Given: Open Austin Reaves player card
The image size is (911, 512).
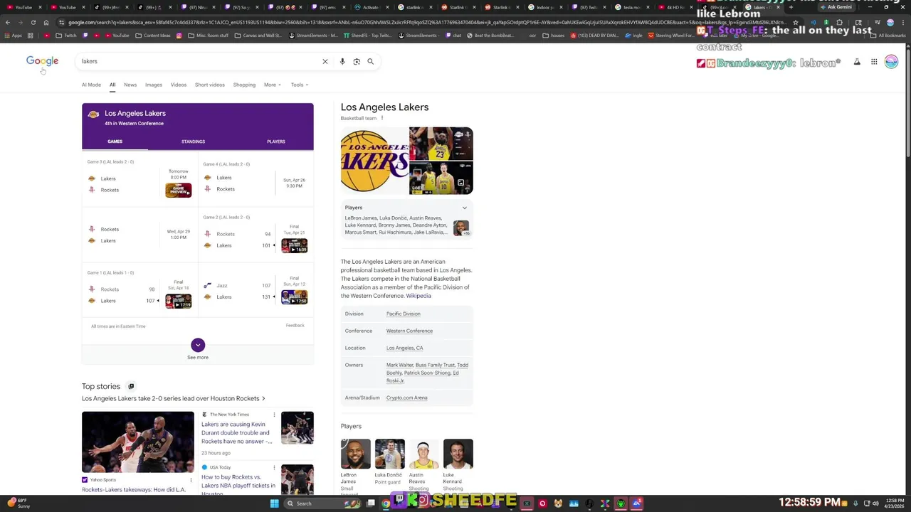Looking at the screenshot, I should [x=423, y=466].
